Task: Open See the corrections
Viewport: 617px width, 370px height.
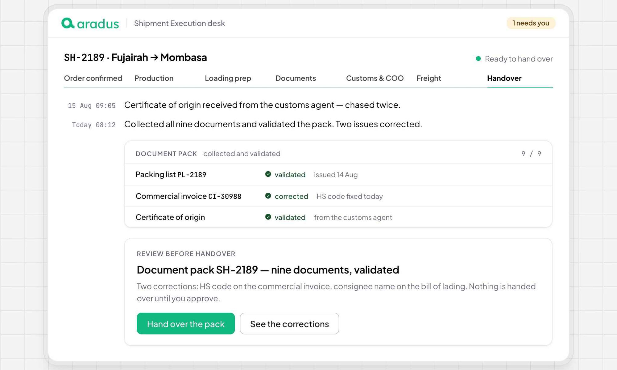Action: 289,323
